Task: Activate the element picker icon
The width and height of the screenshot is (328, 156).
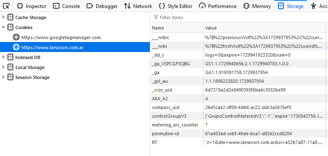Action: coord(7,6)
